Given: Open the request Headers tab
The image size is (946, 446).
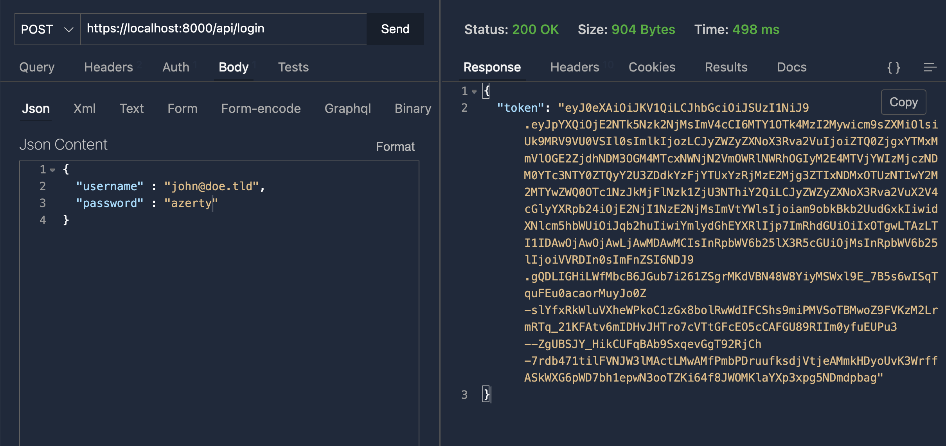Looking at the screenshot, I should click(x=108, y=67).
